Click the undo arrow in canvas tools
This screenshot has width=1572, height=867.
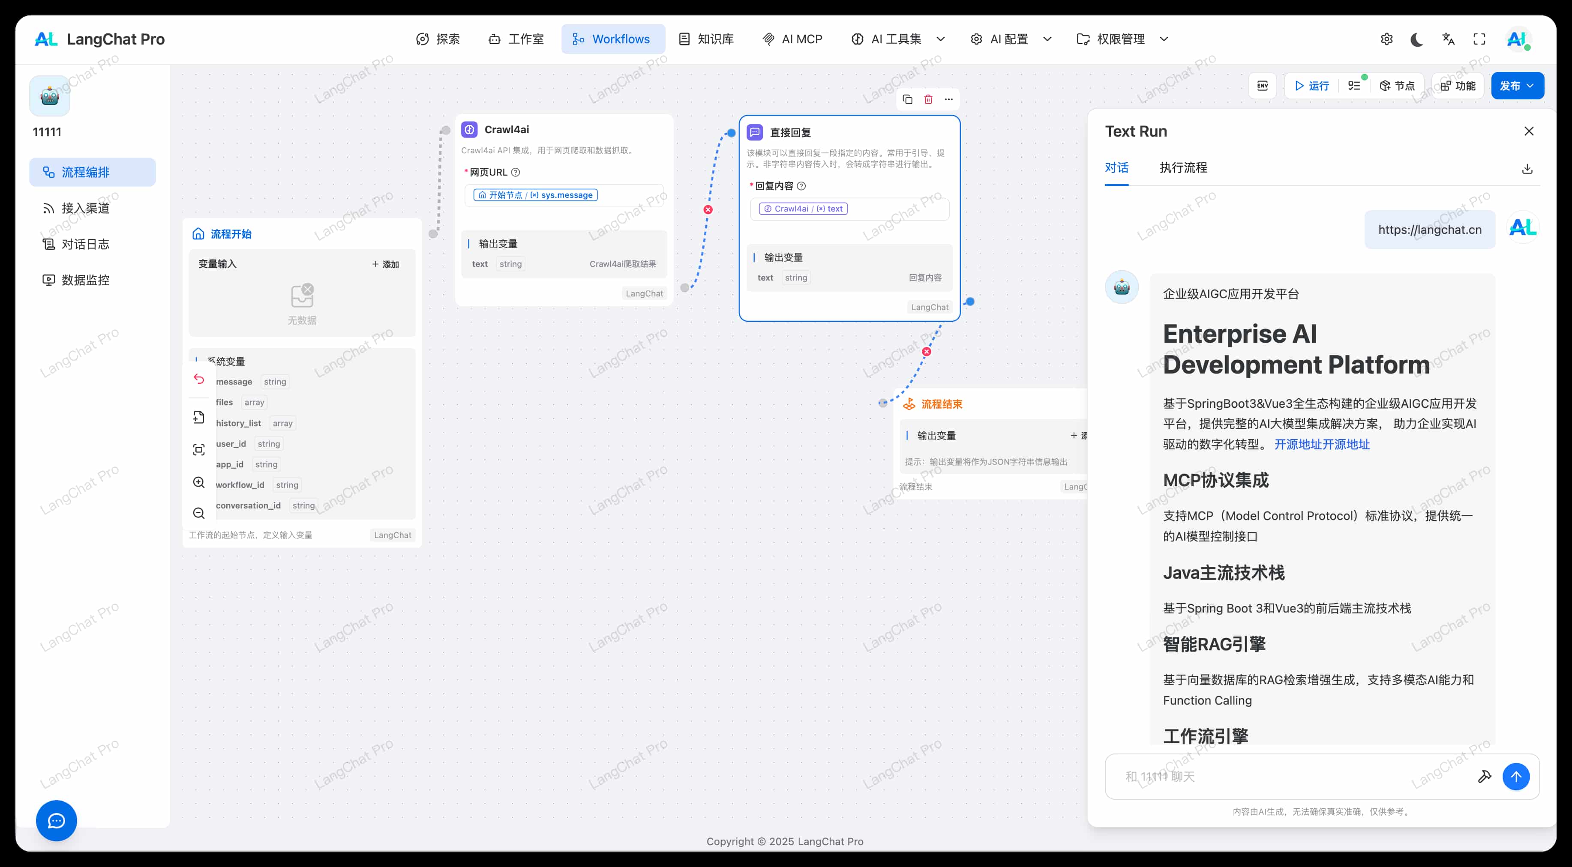pyautogui.click(x=199, y=379)
